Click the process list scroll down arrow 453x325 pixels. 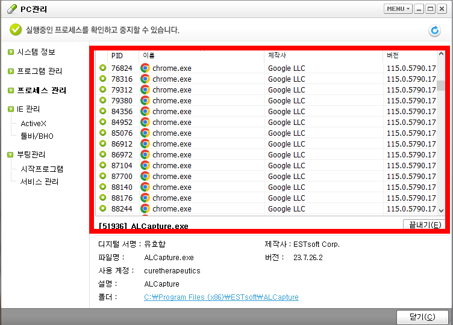441,211
